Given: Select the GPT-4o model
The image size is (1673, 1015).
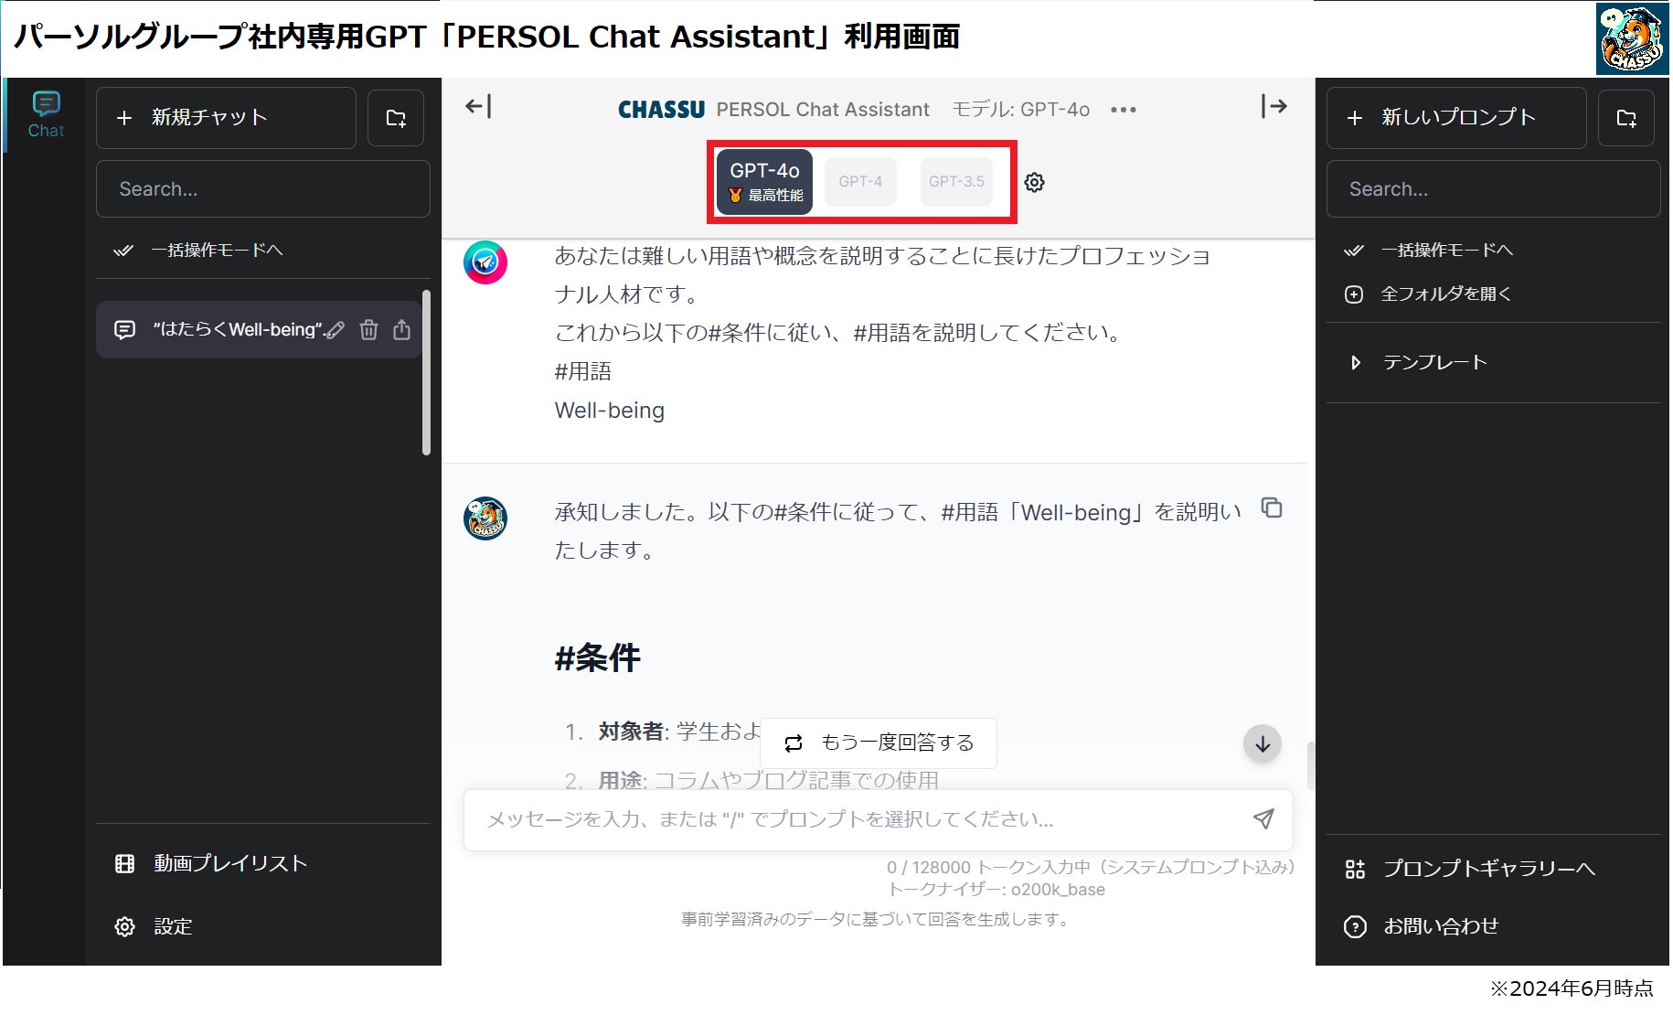Looking at the screenshot, I should pyautogui.click(x=764, y=182).
